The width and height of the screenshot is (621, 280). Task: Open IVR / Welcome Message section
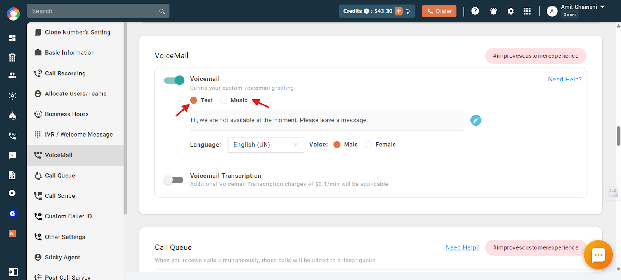click(75, 135)
